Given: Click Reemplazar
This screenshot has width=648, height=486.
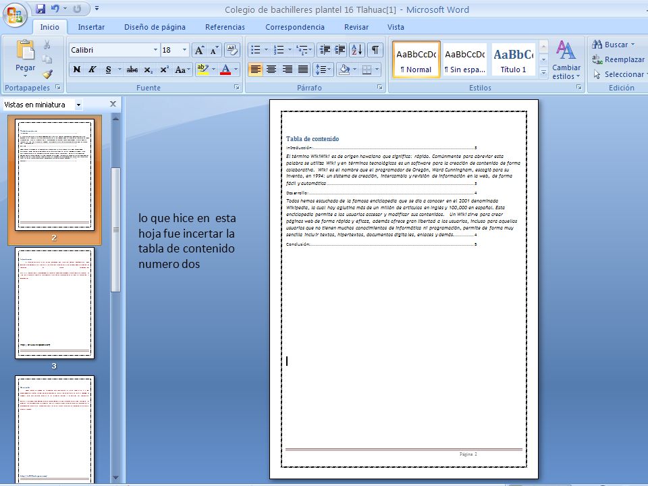Looking at the screenshot, I should click(618, 59).
